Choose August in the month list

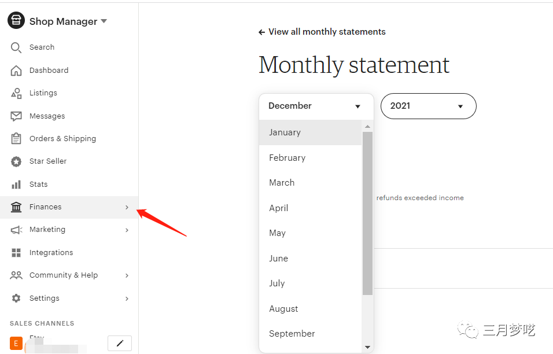[283, 309]
